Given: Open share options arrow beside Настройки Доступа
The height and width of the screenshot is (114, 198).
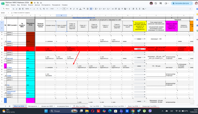Looking at the screenshot, I should point(191,3).
